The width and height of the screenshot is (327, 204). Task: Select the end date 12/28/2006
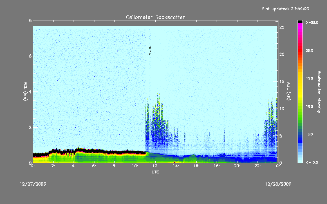(278, 184)
